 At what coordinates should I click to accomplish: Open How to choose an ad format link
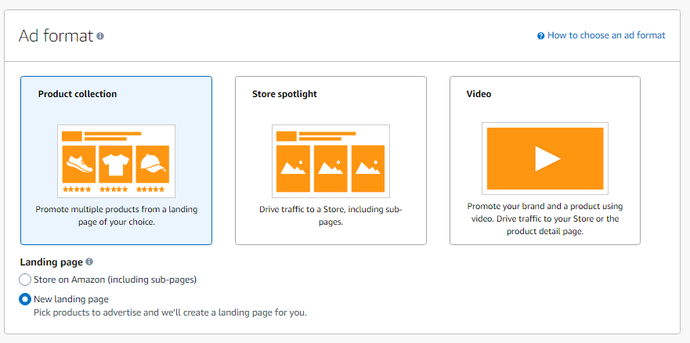point(606,36)
